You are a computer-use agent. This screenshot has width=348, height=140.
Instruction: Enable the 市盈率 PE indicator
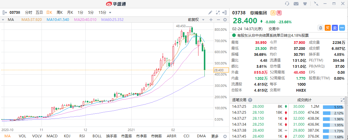pyautogui.click(x=127, y=136)
